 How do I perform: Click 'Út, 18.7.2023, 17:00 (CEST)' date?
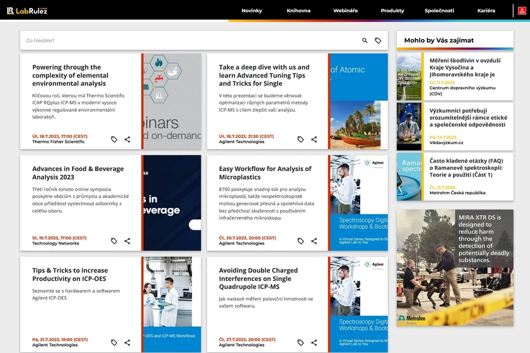[60, 136]
